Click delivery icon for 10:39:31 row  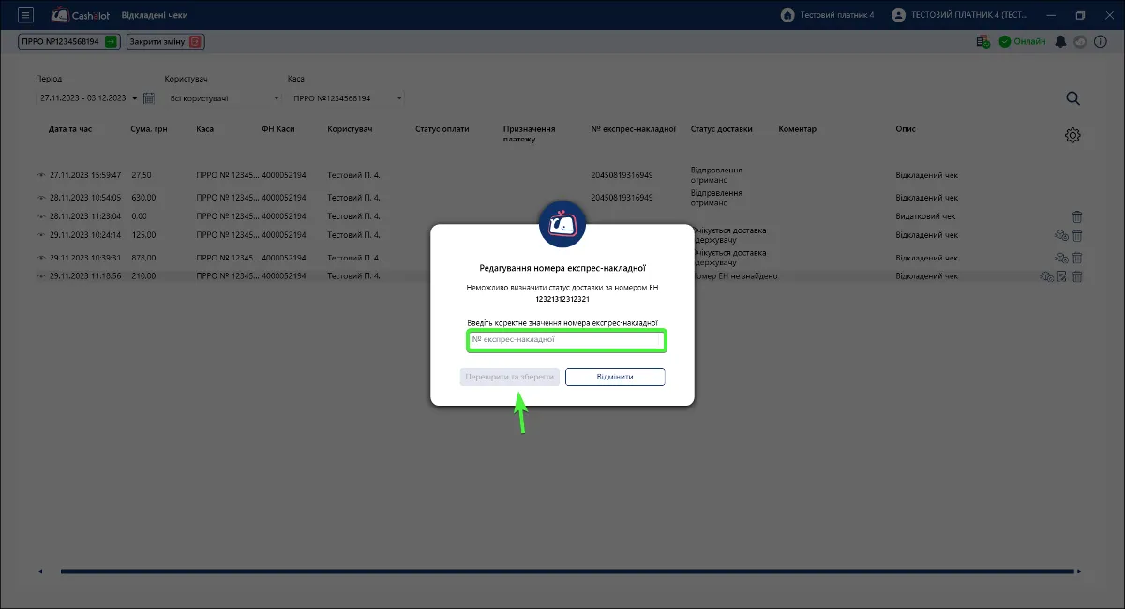click(1061, 257)
